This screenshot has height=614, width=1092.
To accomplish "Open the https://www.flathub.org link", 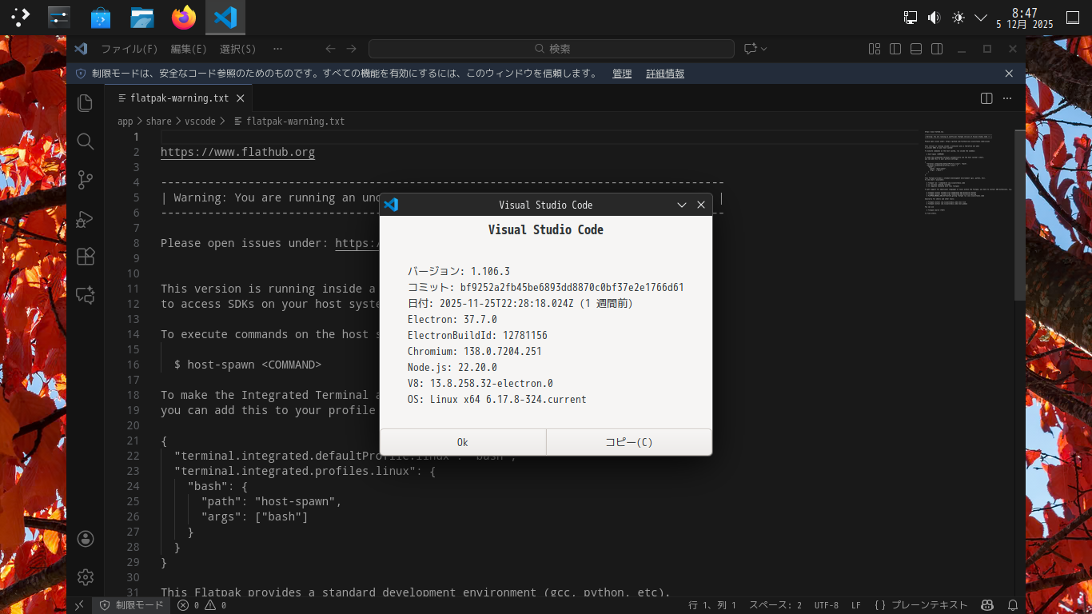I will 238,152.
